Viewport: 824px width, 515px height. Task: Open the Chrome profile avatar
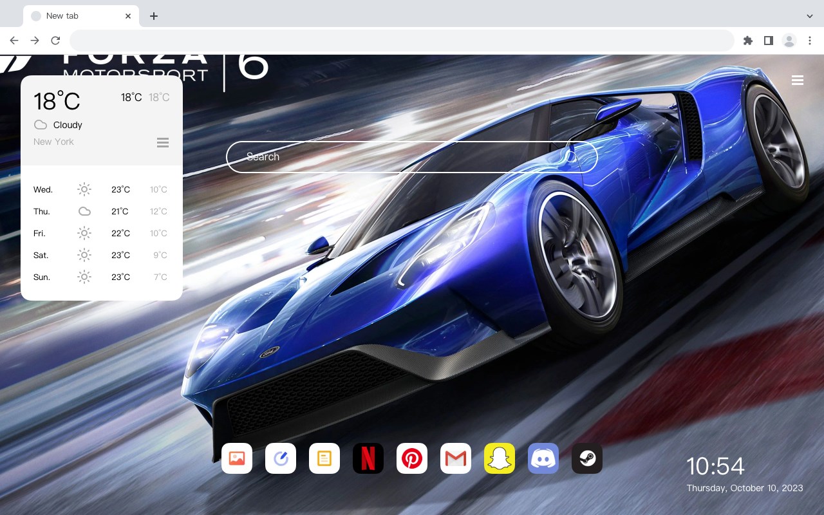click(789, 41)
